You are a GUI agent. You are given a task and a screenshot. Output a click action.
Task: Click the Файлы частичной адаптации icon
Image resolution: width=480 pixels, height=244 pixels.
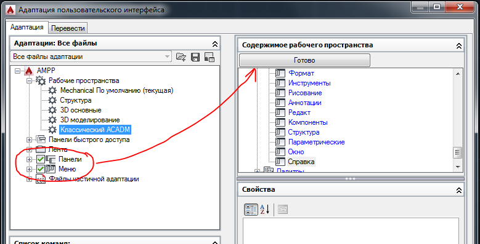coord(41,179)
